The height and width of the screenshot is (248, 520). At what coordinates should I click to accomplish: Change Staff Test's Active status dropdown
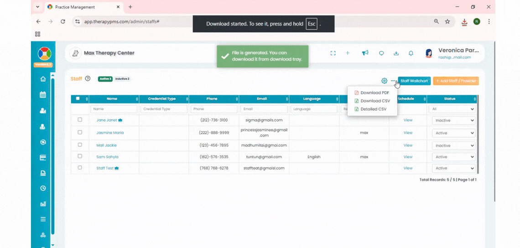(x=453, y=168)
